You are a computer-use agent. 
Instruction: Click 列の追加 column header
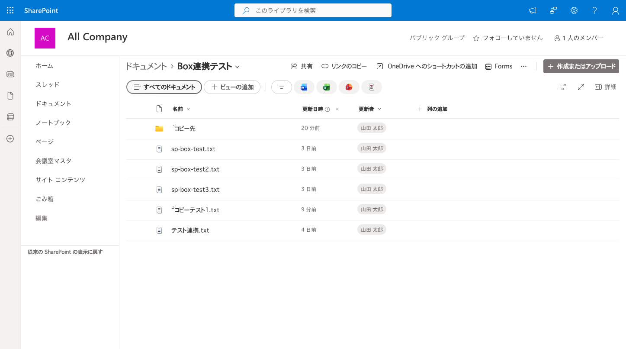coord(432,109)
